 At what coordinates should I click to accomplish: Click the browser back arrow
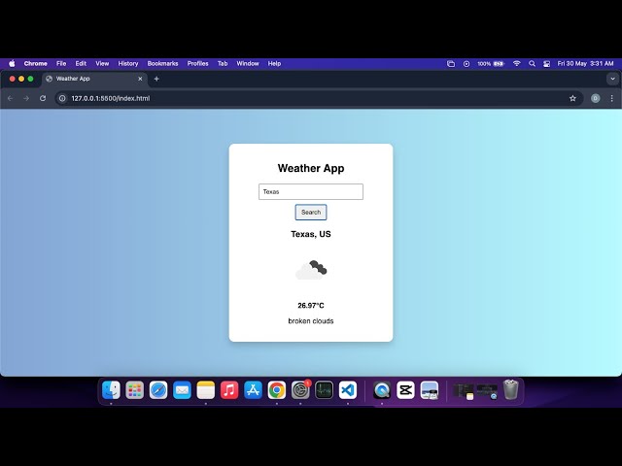coord(11,98)
